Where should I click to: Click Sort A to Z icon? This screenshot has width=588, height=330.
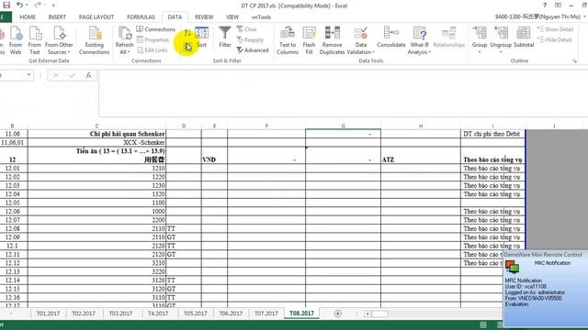[x=187, y=33]
